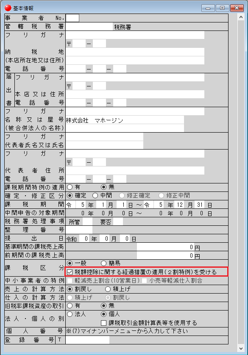Click the scrollbar up arrow

point(241,17)
